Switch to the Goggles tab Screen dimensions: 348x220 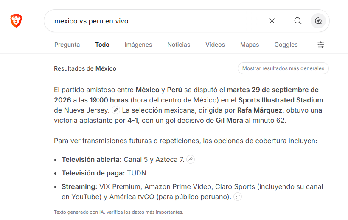286,45
